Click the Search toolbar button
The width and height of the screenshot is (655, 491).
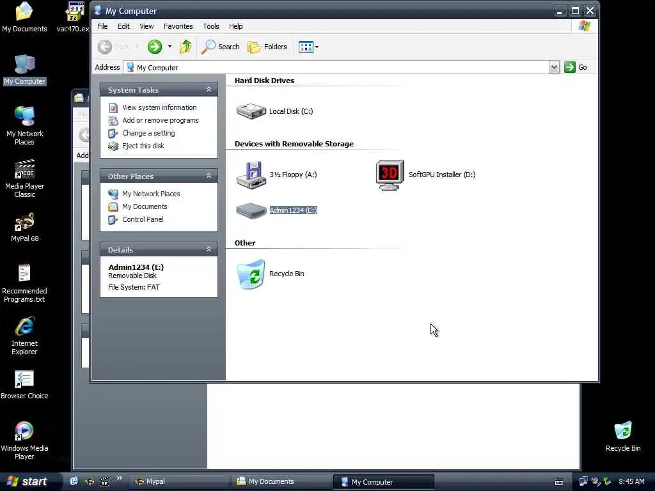point(220,47)
